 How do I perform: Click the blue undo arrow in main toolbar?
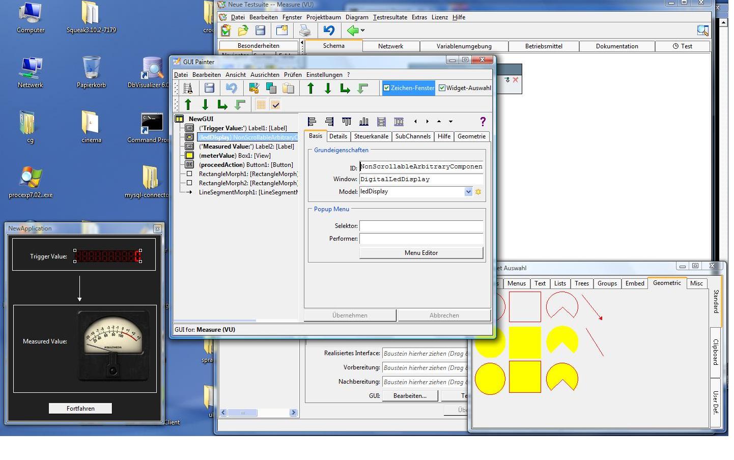329,31
